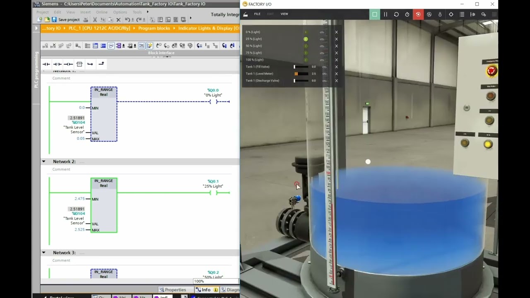Select the fly camera icon
The width and height of the screenshot is (530, 298).
[429, 14]
